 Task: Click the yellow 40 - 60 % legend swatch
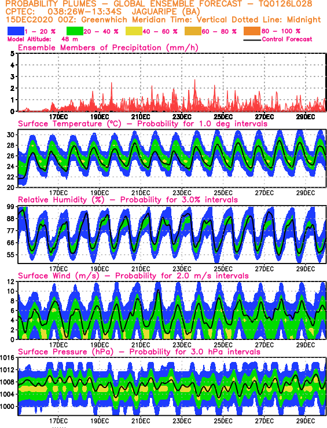(134, 31)
